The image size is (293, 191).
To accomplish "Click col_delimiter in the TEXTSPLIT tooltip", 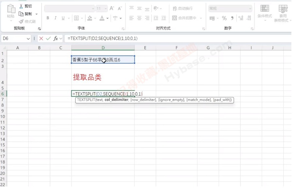I will tap(116, 100).
